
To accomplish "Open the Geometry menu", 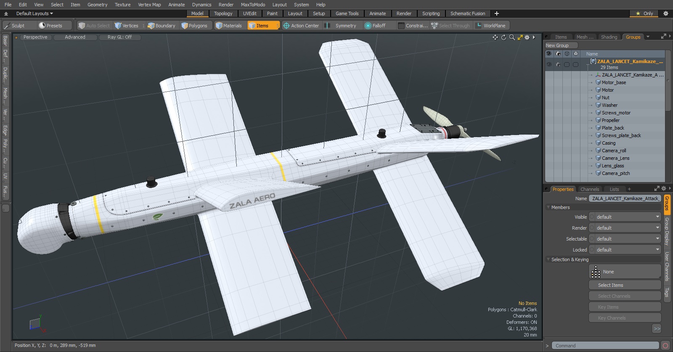I will pos(97,5).
